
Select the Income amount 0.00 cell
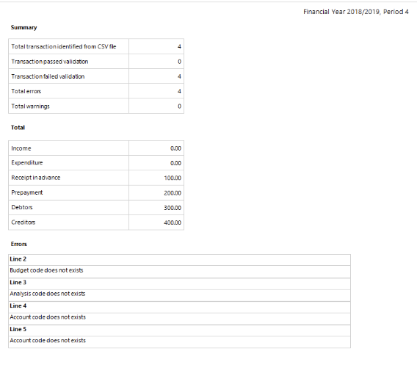[156, 148]
